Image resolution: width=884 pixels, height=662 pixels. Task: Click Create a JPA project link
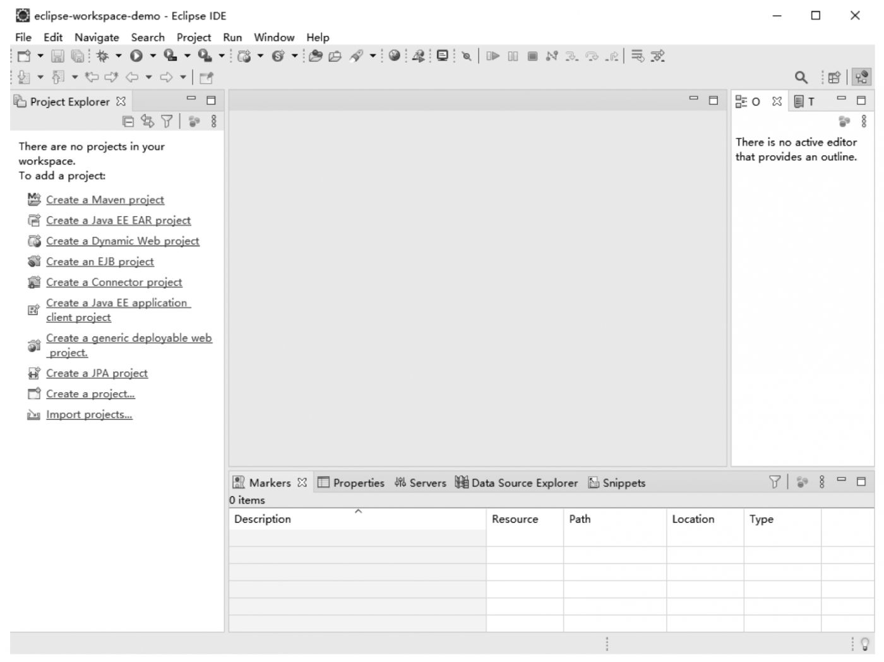(97, 373)
